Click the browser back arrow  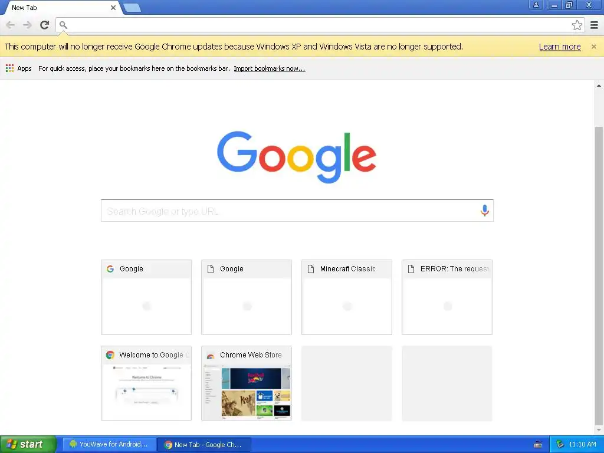[11, 25]
